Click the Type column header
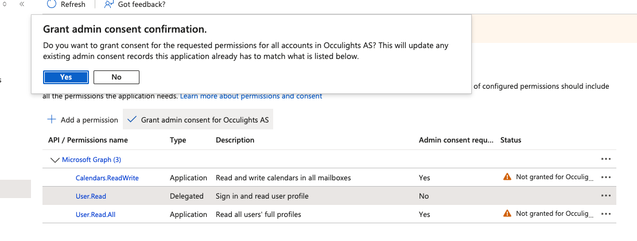The image size is (637, 241). [x=178, y=140]
